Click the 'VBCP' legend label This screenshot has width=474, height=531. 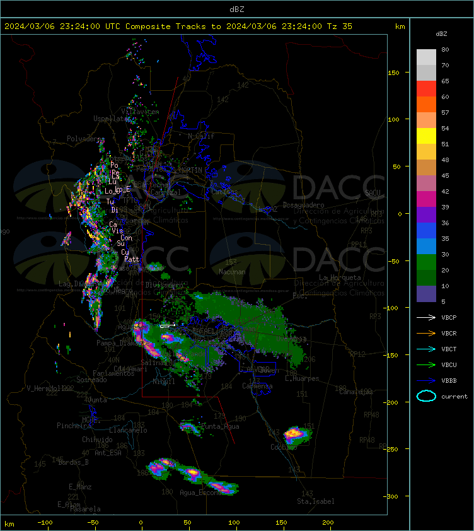[x=449, y=318]
